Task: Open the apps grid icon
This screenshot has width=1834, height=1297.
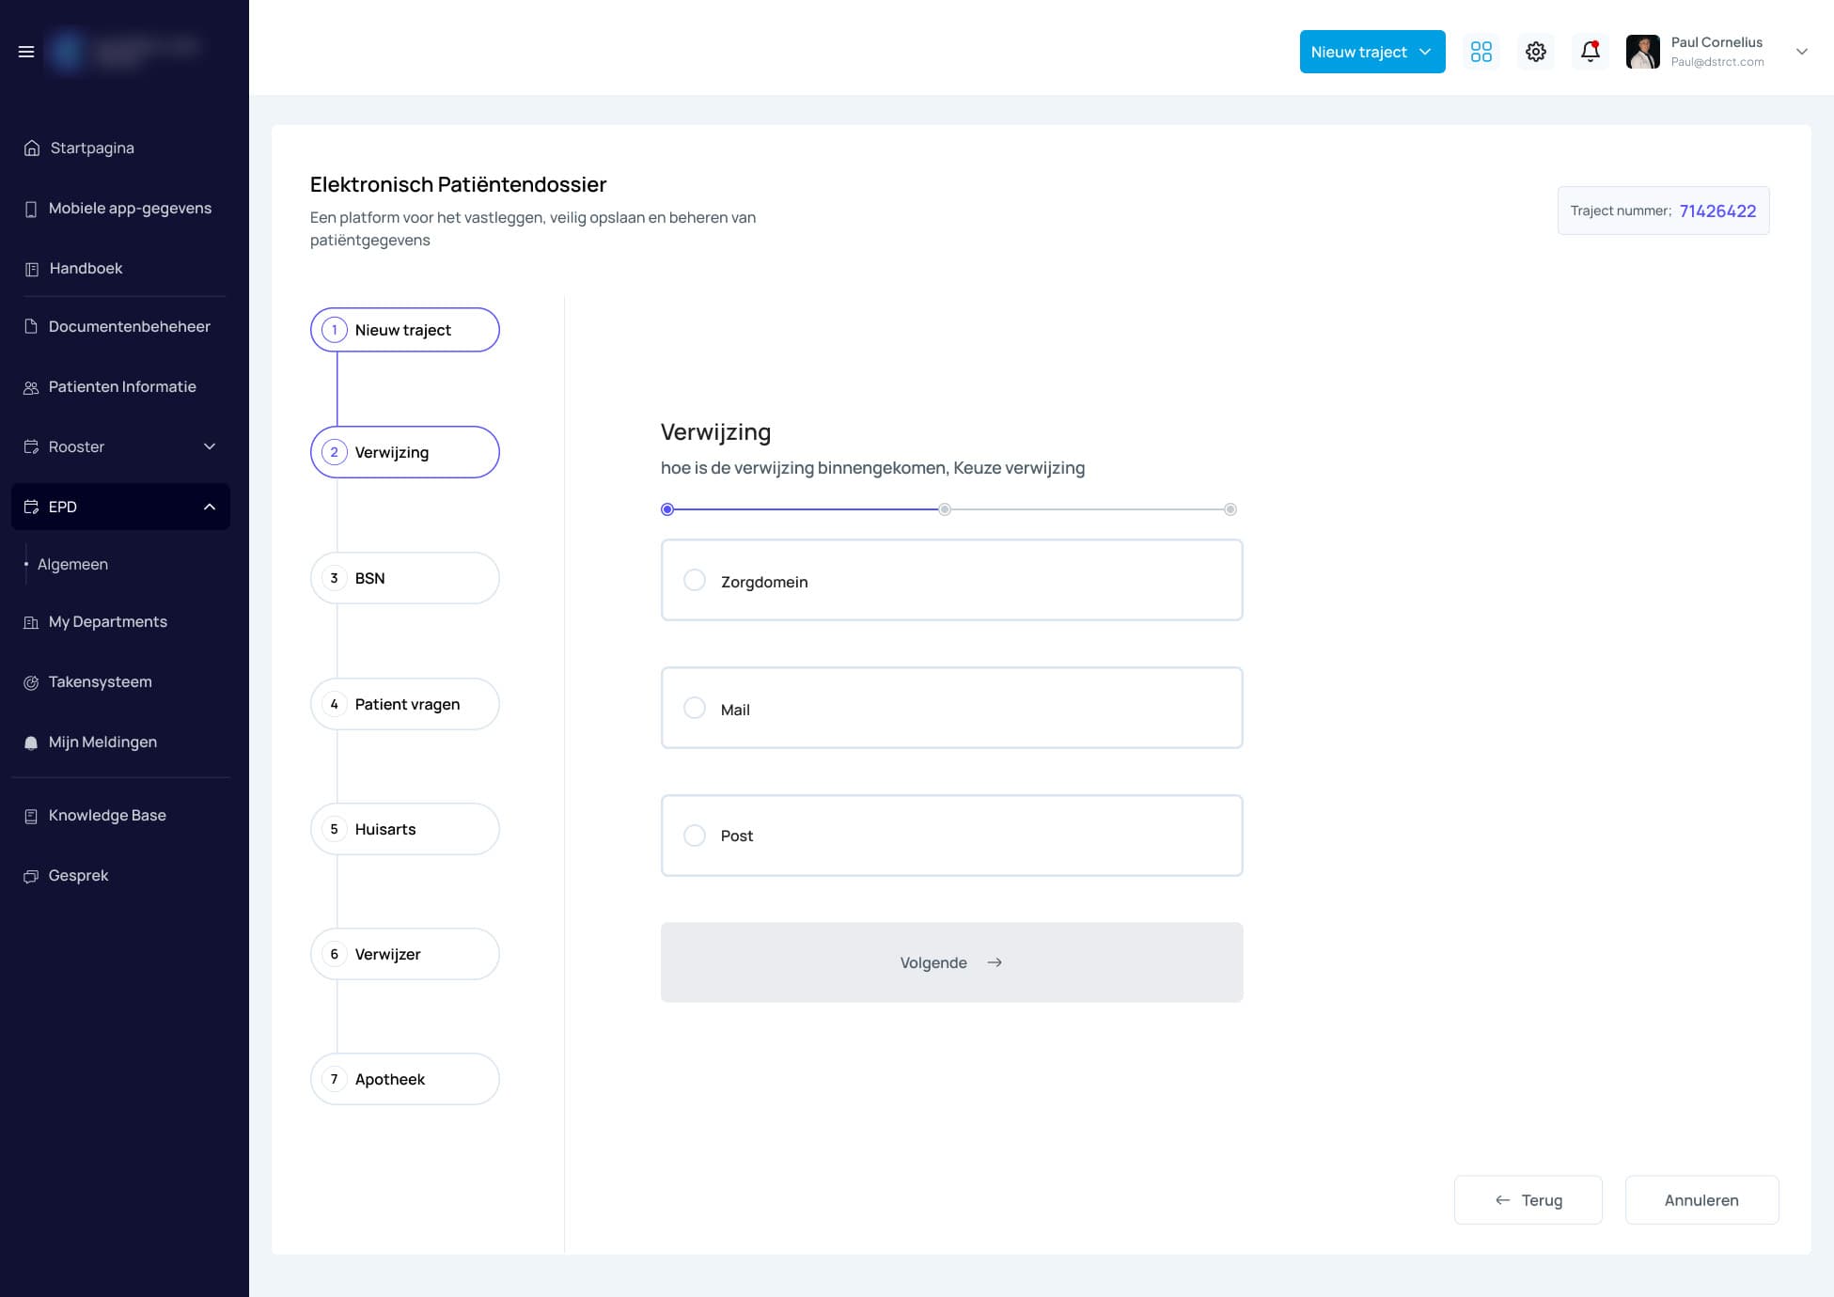Action: point(1481,52)
